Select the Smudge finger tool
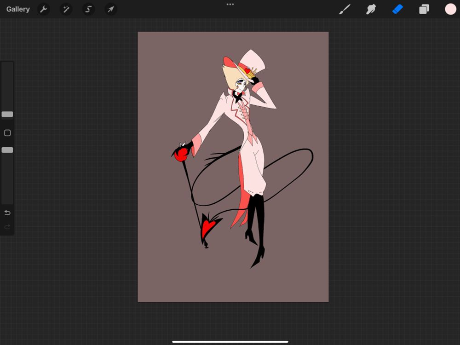 [371, 9]
